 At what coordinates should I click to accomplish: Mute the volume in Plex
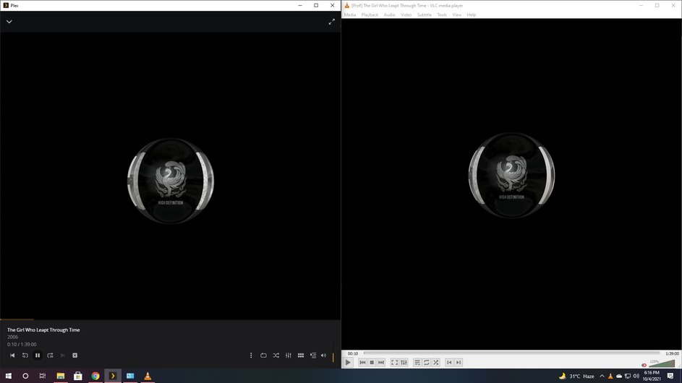point(323,355)
